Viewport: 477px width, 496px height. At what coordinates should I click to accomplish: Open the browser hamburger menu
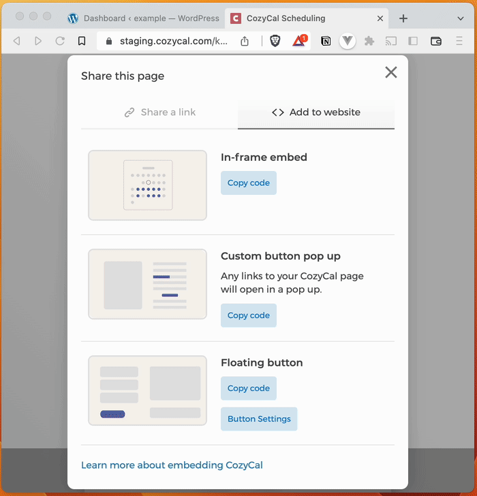459,41
